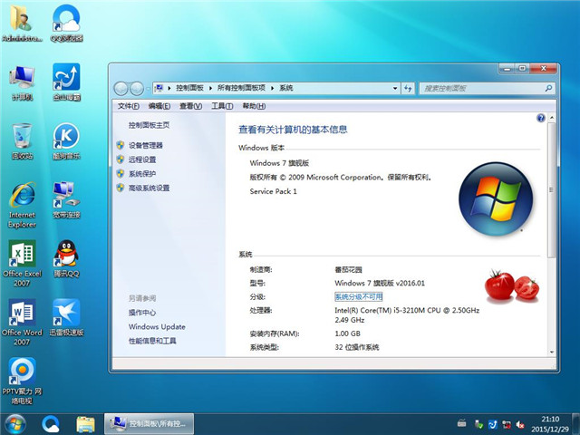Launch the Kingsoft shortcut with the blue arrow icon
This screenshot has width=580, height=435.
[66, 82]
